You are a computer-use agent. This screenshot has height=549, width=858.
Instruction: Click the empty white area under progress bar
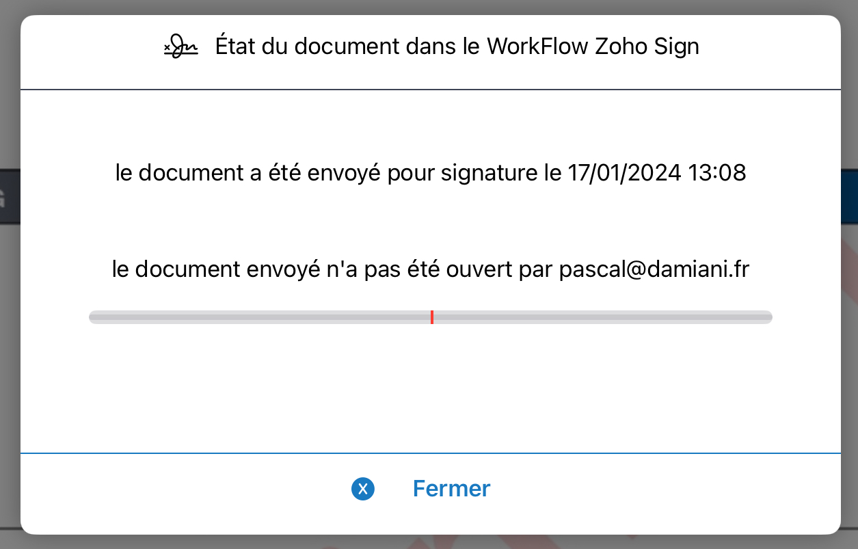pos(431,388)
